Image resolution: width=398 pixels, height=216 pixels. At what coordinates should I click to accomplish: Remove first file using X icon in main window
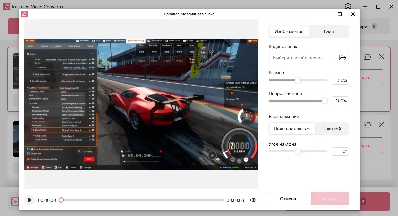(382, 57)
